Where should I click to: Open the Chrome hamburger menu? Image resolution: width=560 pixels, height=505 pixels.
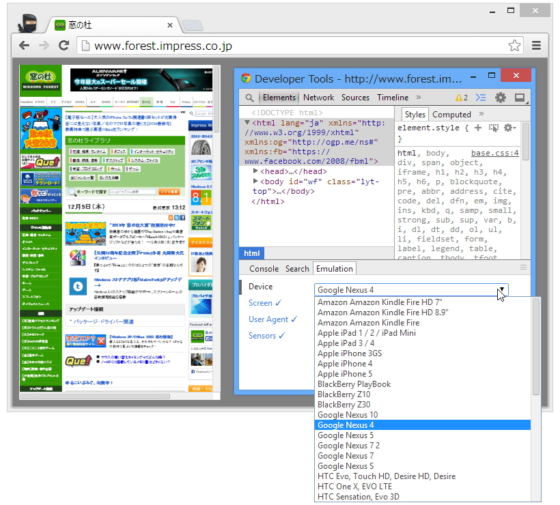pos(536,45)
